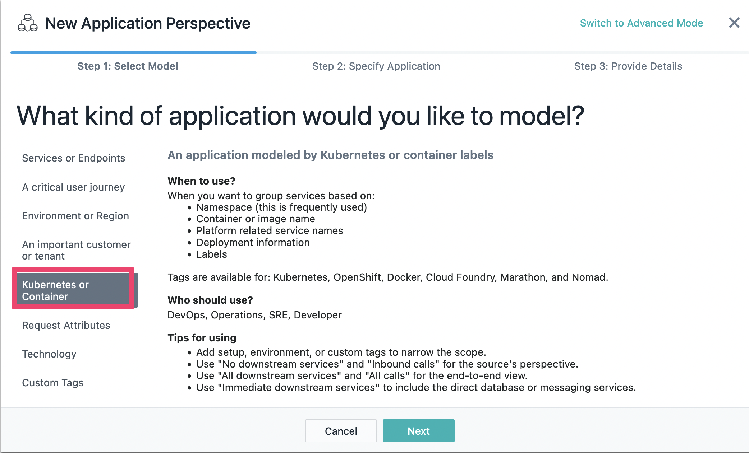Choose the Services or Endpoints model

coord(73,158)
